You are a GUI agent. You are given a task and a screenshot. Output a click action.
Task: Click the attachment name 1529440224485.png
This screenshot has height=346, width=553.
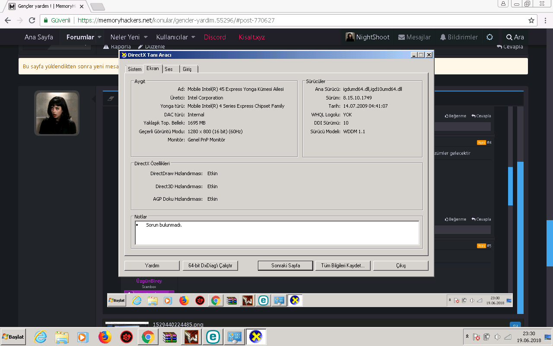(x=178, y=325)
